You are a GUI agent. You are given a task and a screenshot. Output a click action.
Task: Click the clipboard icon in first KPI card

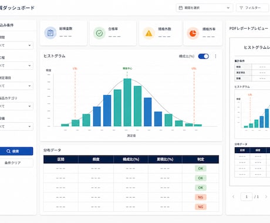click(50, 33)
